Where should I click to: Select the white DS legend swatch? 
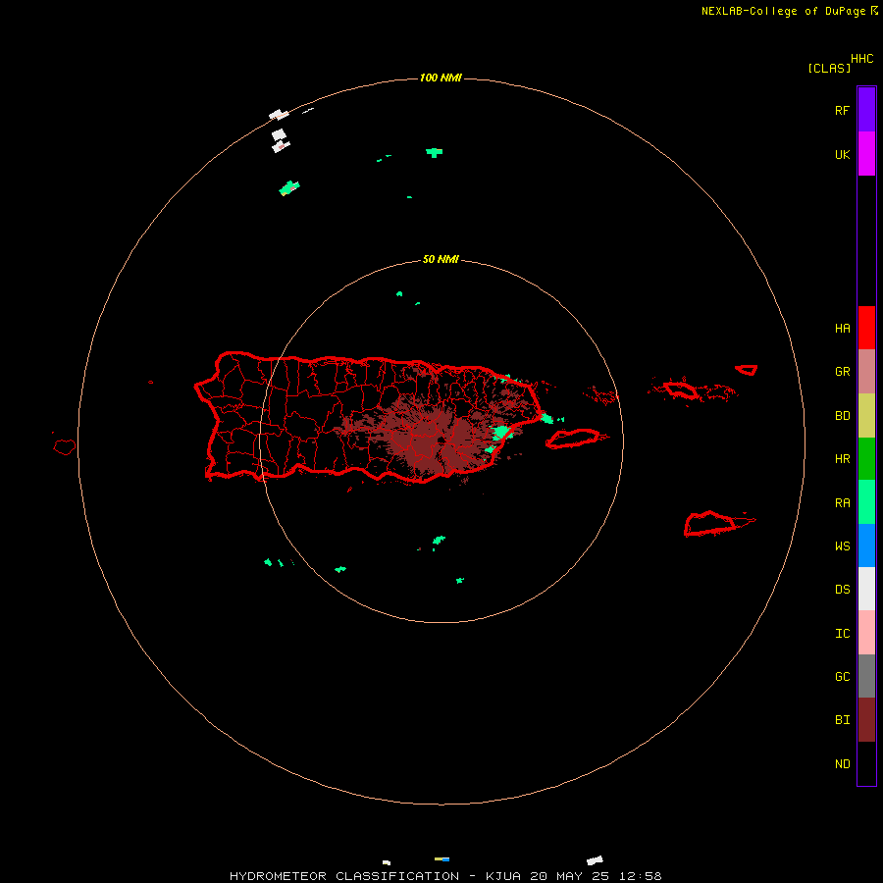click(866, 589)
